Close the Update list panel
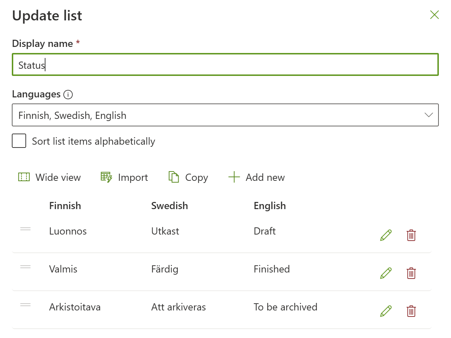451x338 pixels. (434, 15)
